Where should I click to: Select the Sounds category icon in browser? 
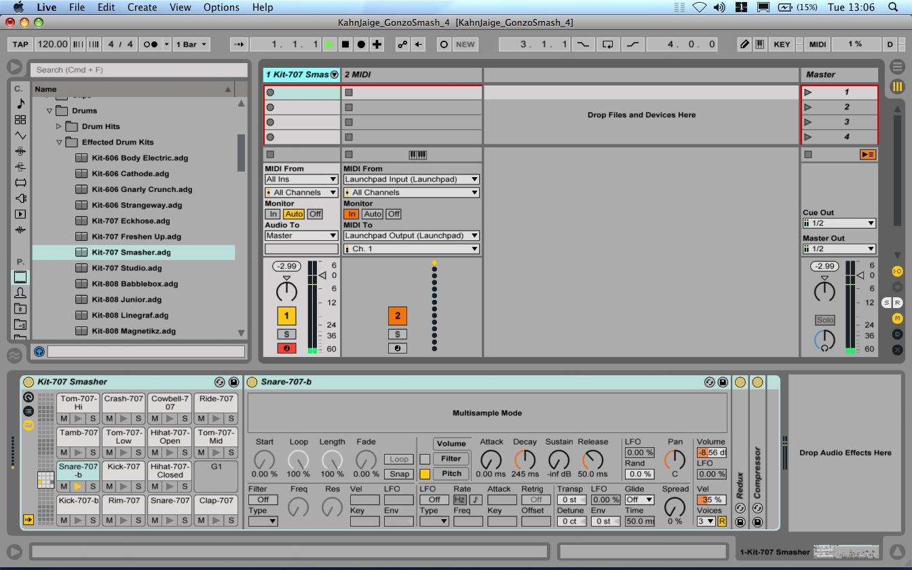pos(20,104)
